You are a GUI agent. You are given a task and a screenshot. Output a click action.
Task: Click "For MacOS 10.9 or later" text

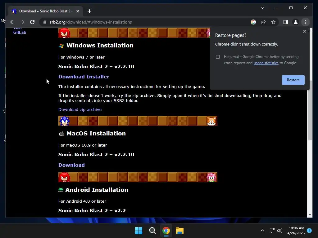coord(83,145)
